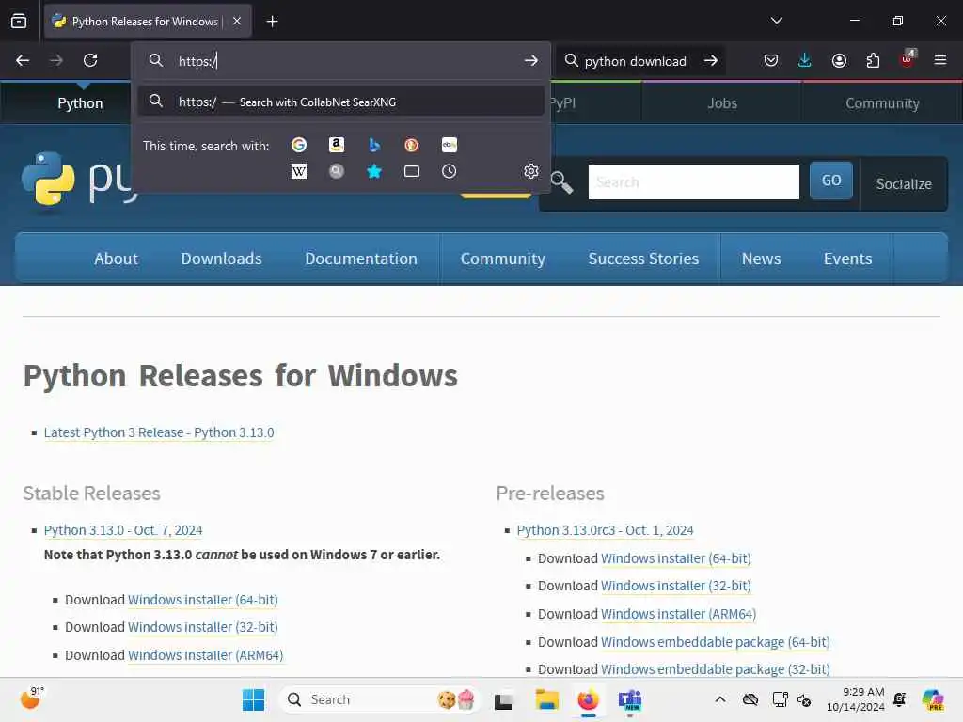Open the Firefox downloads panel
This screenshot has width=963, height=722.
point(805,60)
